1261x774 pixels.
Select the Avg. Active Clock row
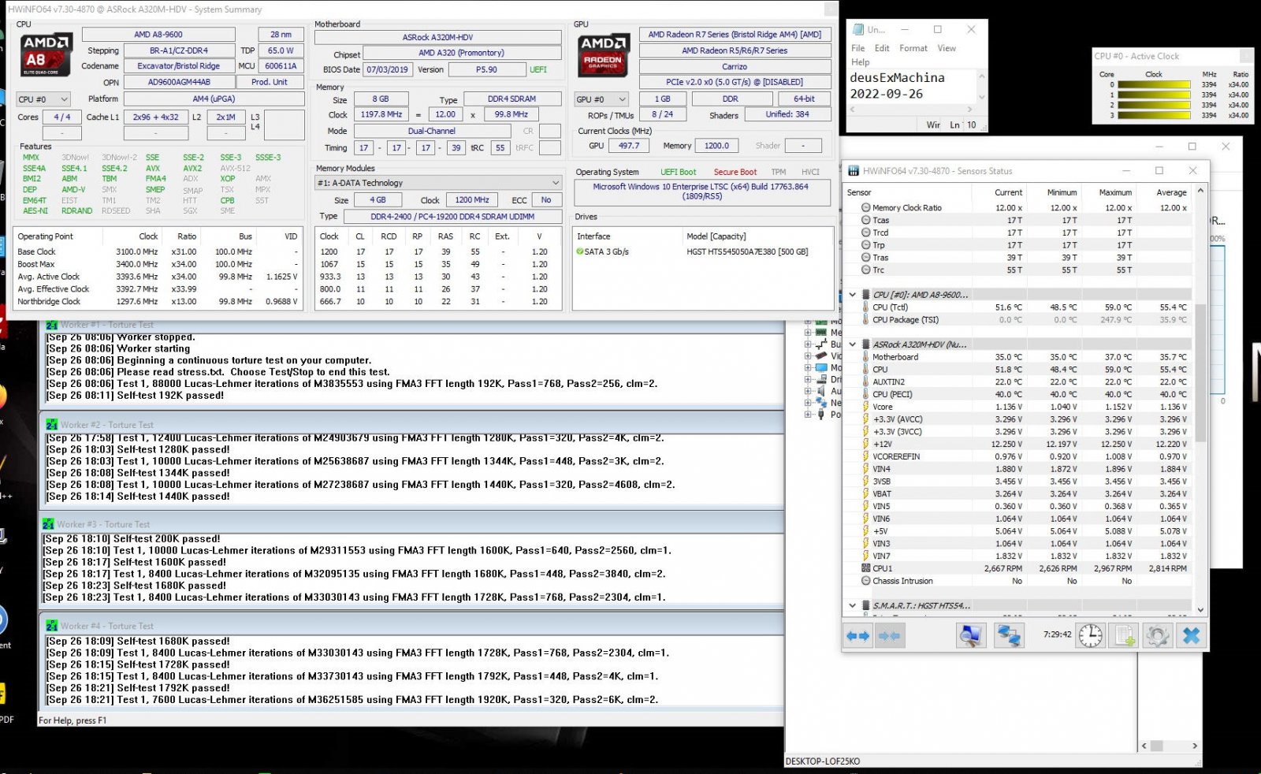point(158,277)
